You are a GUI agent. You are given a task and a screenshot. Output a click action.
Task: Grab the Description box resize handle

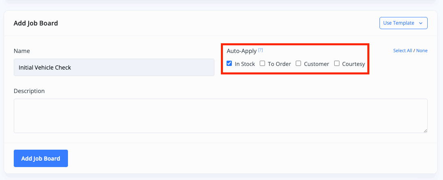click(425, 131)
